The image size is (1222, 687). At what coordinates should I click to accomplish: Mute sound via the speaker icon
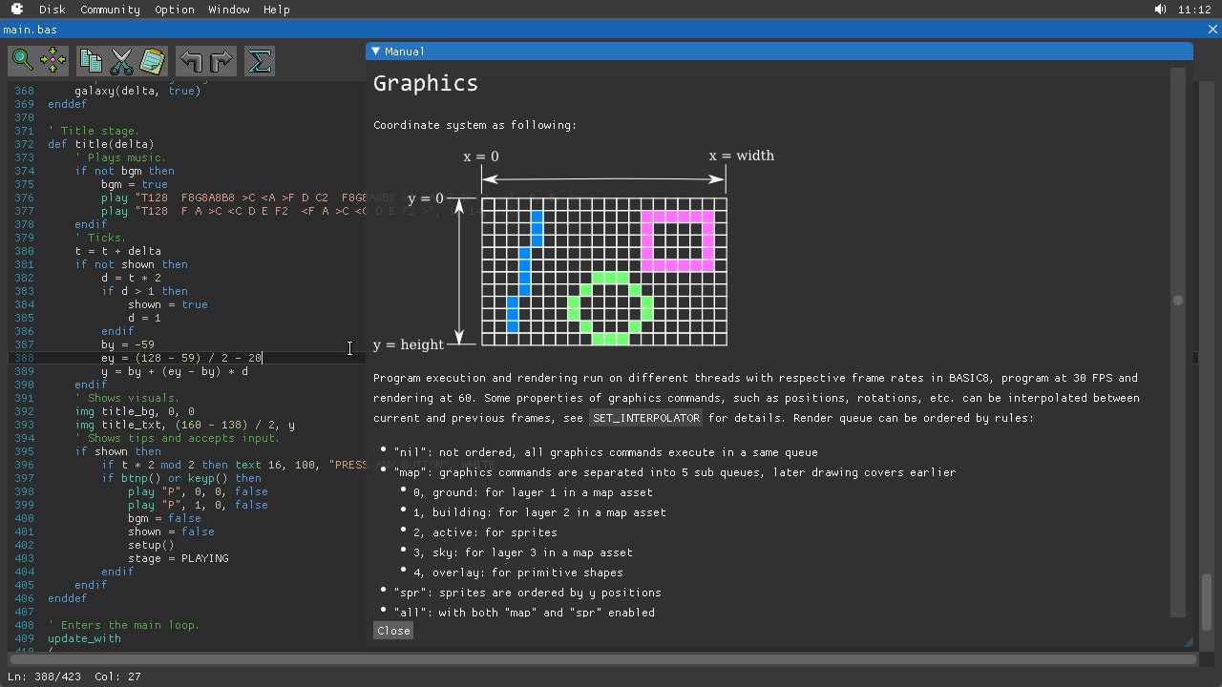pos(1159,10)
